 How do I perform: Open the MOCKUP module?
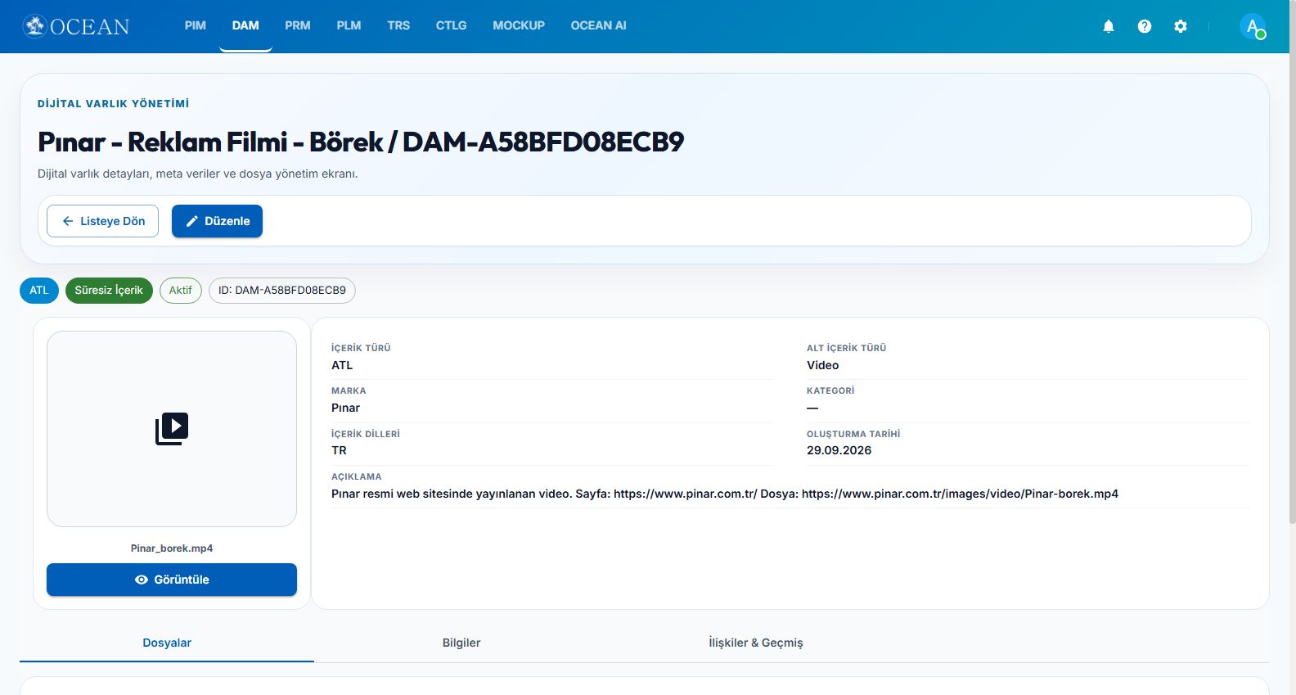(519, 25)
